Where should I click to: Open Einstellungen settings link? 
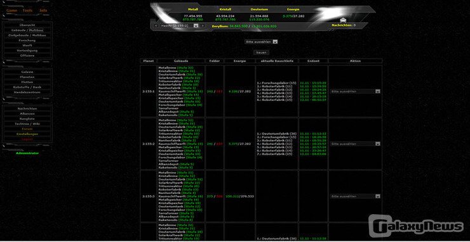27,134
